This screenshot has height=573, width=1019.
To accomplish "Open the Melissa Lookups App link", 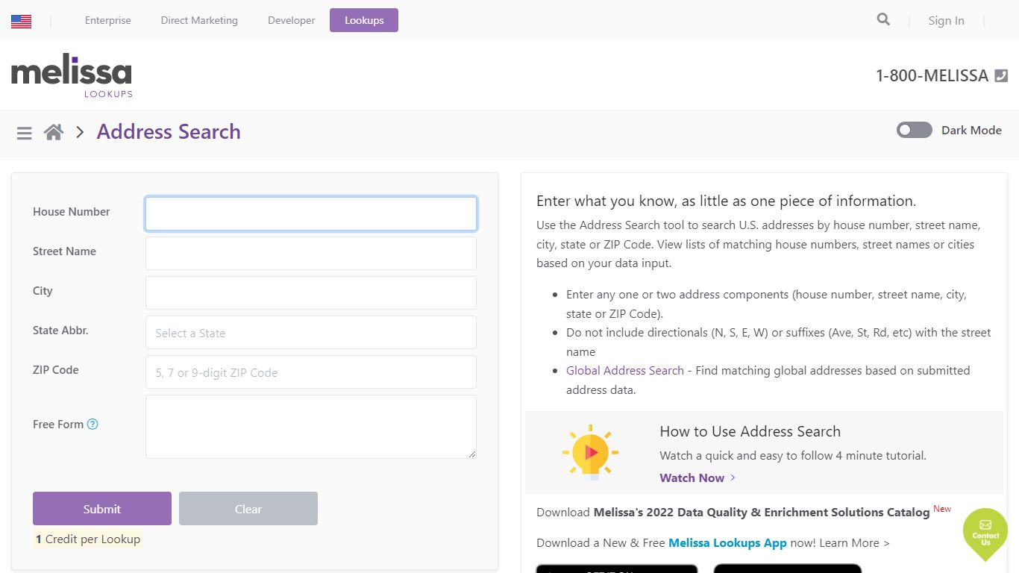I will point(727,543).
